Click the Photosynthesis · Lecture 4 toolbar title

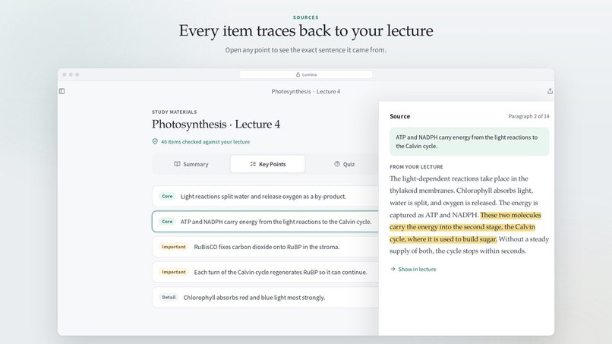tap(306, 91)
